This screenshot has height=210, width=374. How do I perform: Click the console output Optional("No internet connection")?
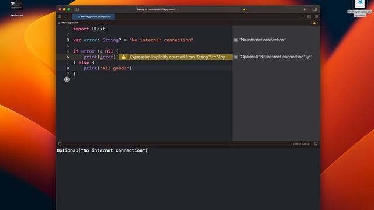coord(102,150)
